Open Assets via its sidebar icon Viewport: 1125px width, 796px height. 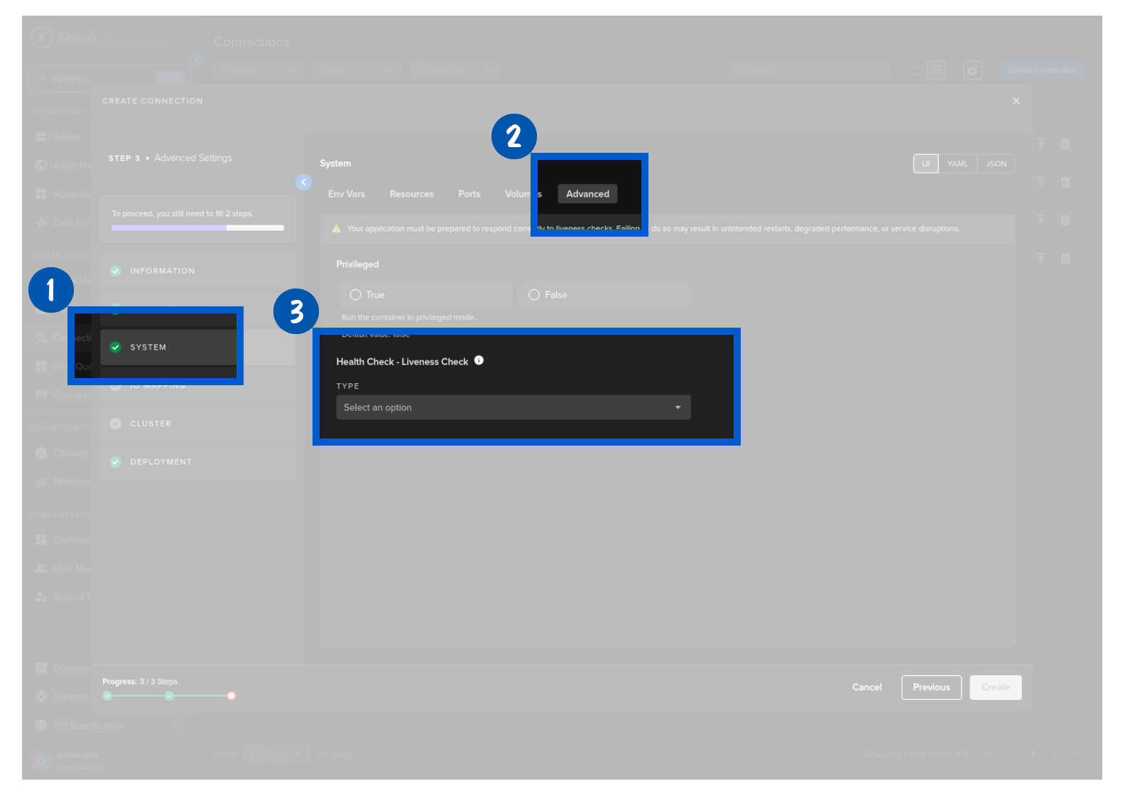41,136
